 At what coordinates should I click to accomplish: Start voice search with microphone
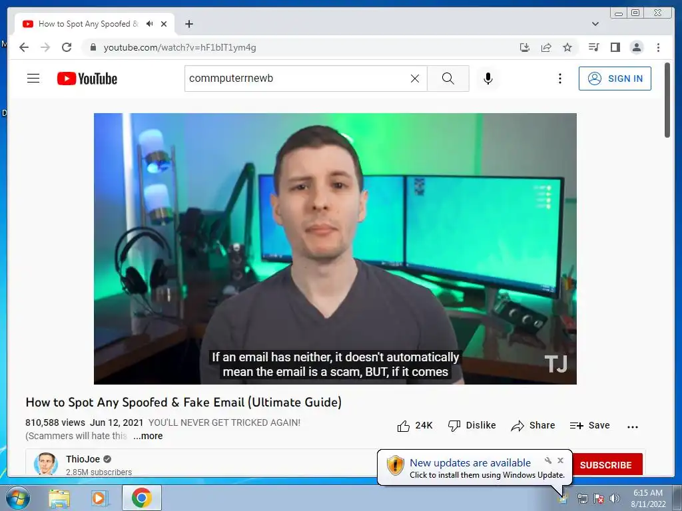click(x=488, y=79)
